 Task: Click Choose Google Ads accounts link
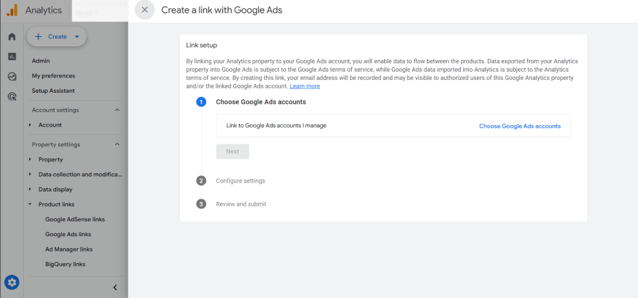520,126
